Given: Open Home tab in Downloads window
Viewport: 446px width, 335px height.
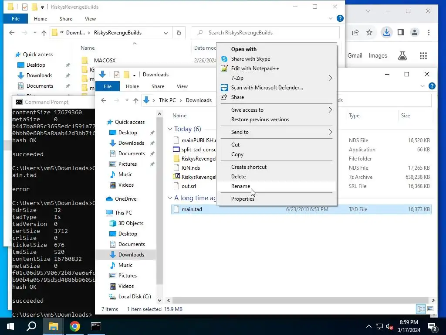Looking at the screenshot, I should tap(132, 86).
